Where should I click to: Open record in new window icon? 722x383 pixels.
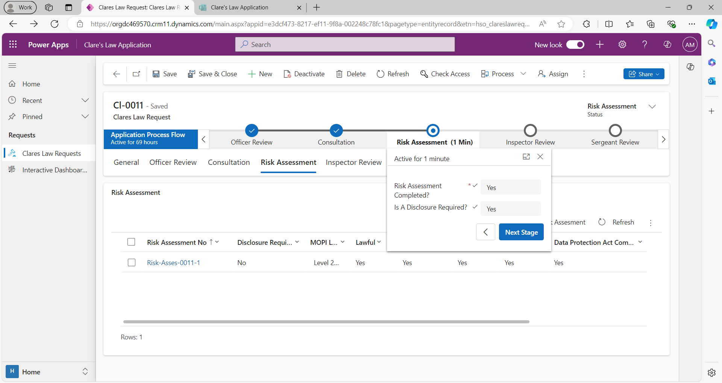coord(137,74)
